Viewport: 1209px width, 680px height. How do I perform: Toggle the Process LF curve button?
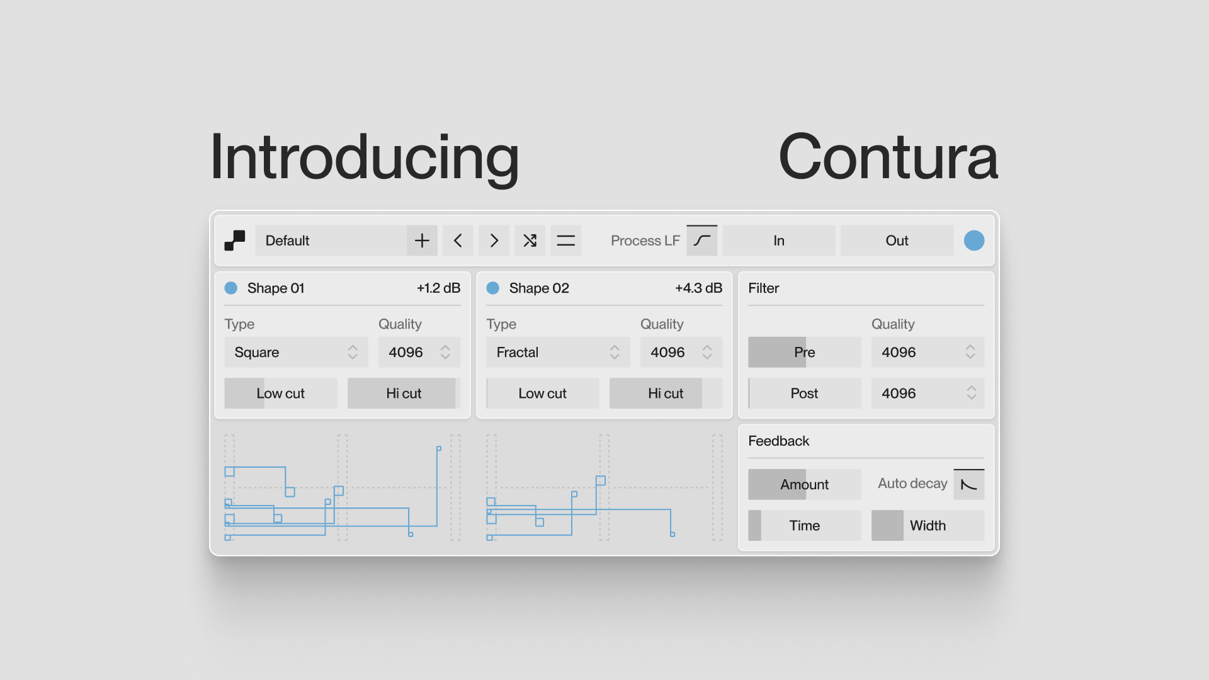click(701, 241)
